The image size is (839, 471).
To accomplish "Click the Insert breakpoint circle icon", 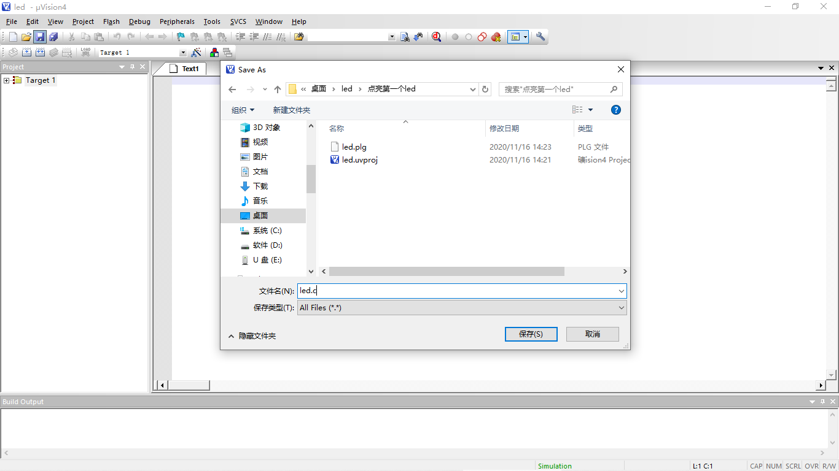I will [x=455, y=37].
